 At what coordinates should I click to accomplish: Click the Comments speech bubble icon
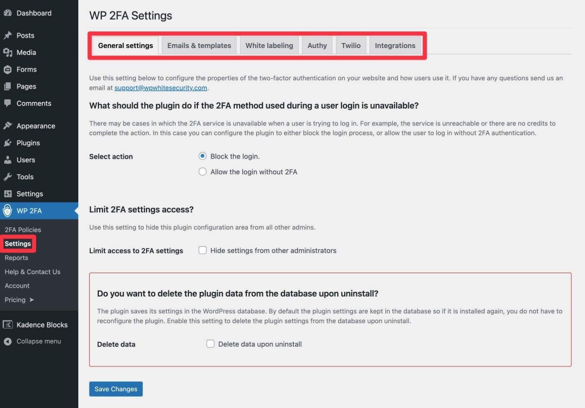tap(8, 103)
